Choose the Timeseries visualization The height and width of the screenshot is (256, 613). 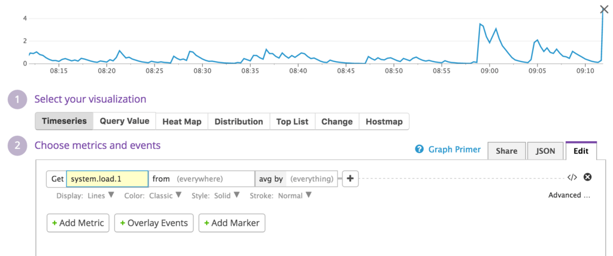pyautogui.click(x=64, y=121)
